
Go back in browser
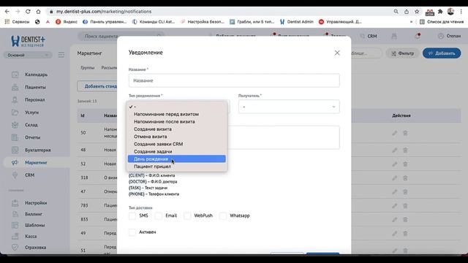click(x=7, y=12)
